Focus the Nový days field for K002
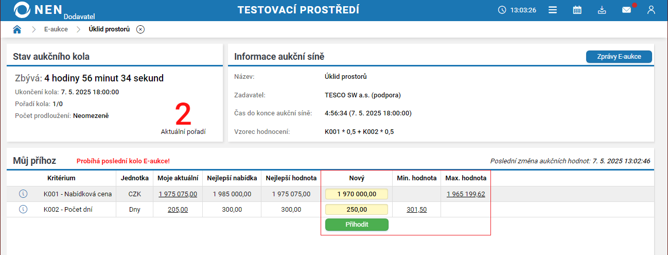The height and width of the screenshot is (255, 668). point(357,210)
